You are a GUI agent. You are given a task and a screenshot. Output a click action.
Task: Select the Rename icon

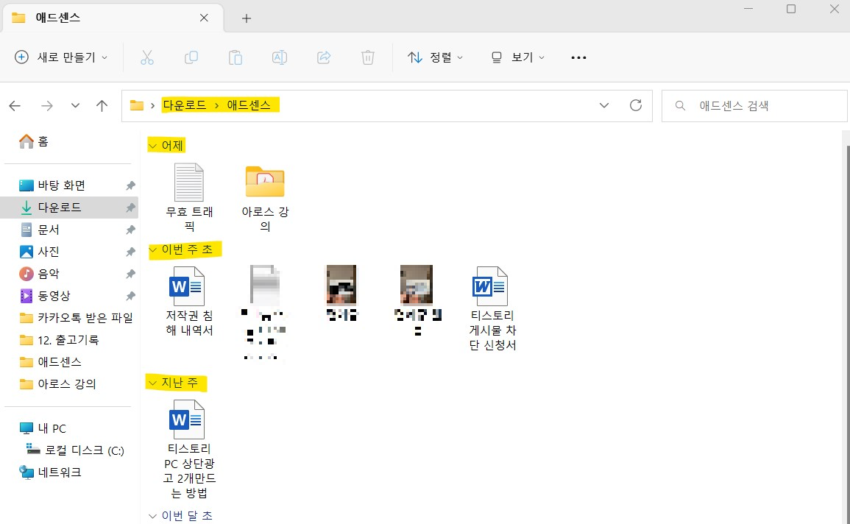[x=280, y=57]
